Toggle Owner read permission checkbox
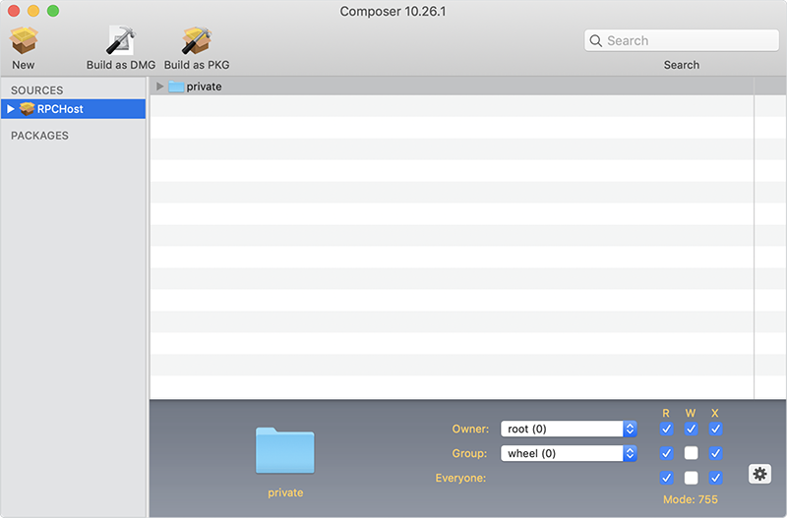 [667, 429]
